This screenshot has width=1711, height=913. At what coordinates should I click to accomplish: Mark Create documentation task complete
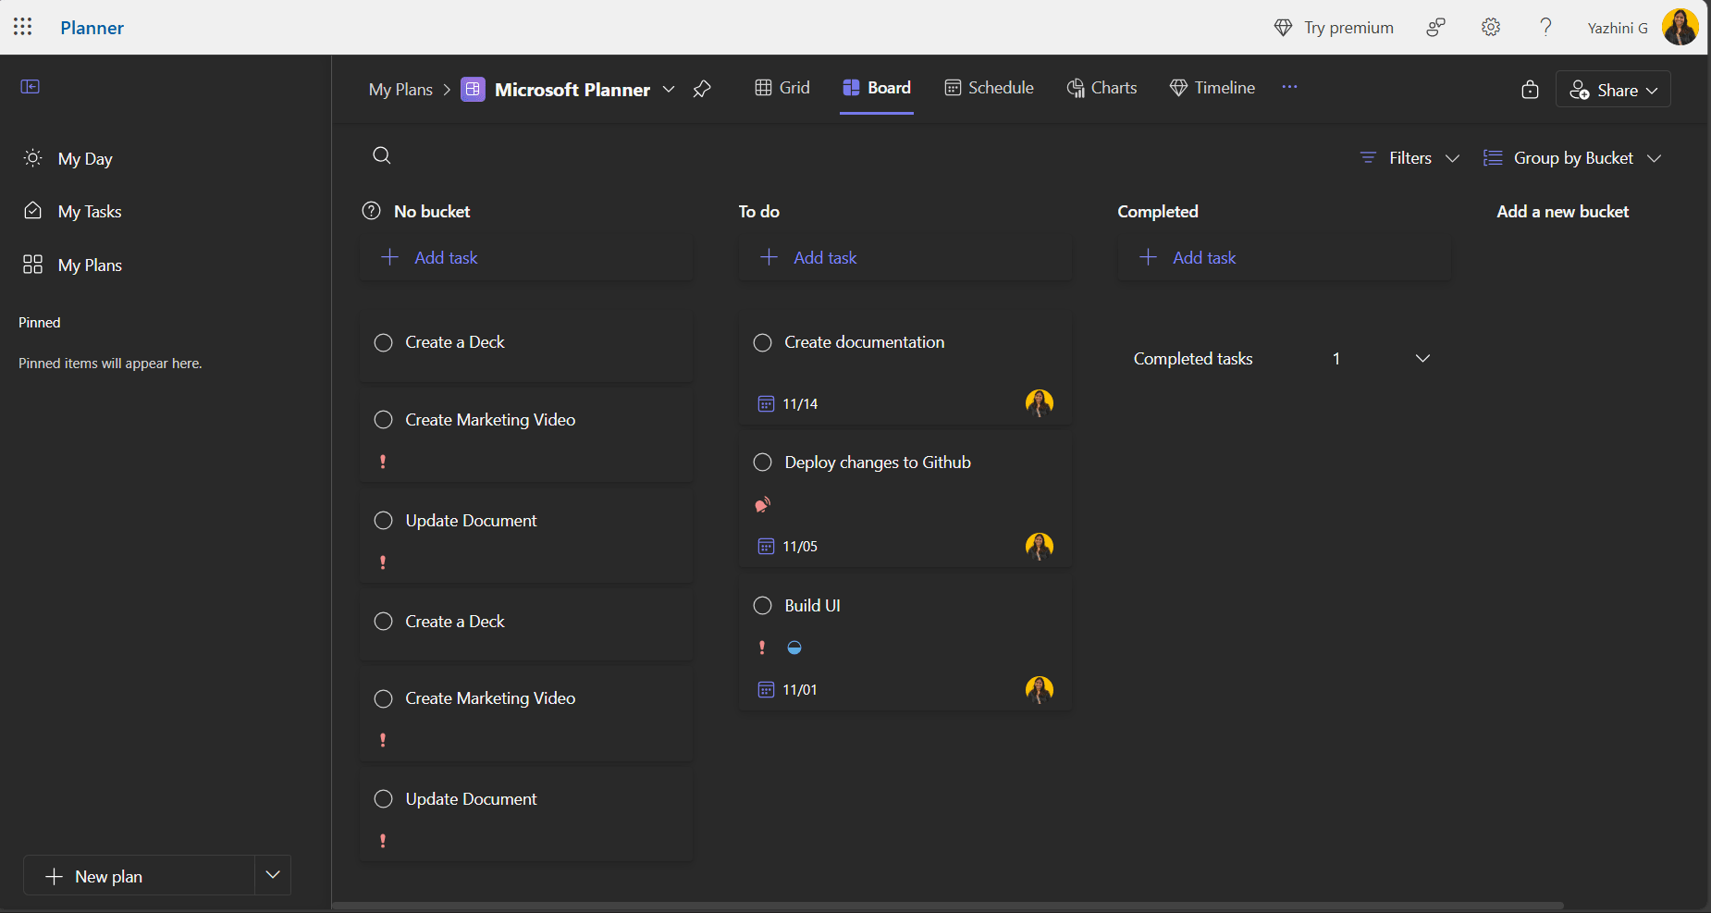pyautogui.click(x=763, y=343)
